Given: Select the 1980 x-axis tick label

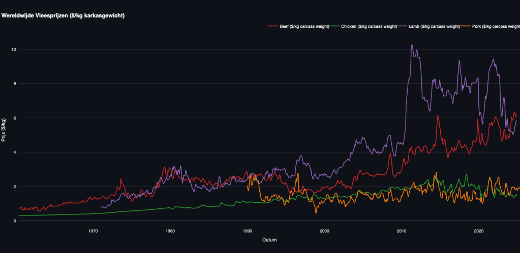Looking at the screenshot, I should pyautogui.click(x=170, y=230).
